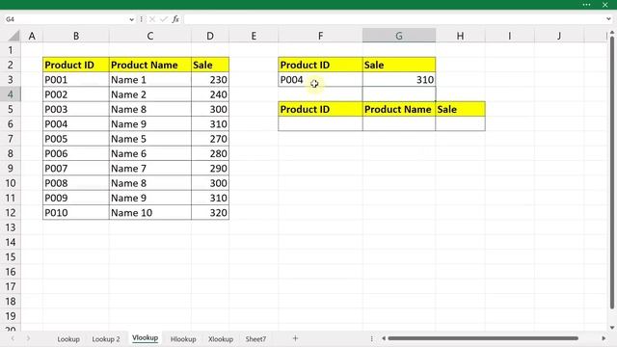Click cell containing Name 10
Viewport: 617px width, 347px height.
coord(150,213)
